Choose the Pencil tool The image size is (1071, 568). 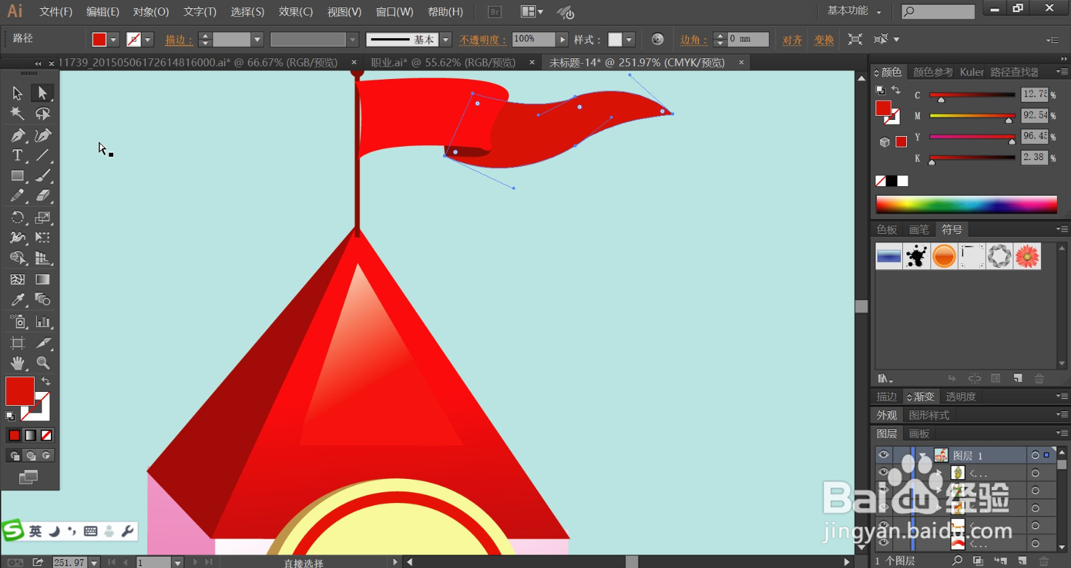(17, 196)
